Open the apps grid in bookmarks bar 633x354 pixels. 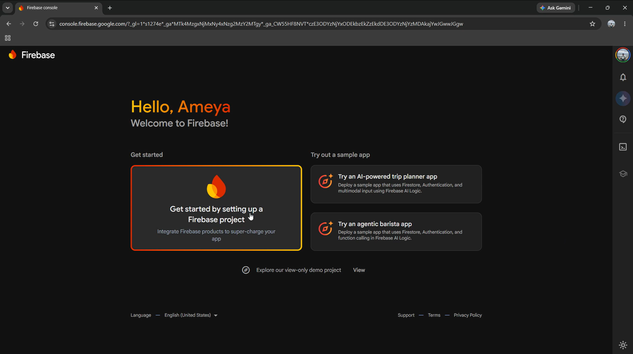point(8,38)
